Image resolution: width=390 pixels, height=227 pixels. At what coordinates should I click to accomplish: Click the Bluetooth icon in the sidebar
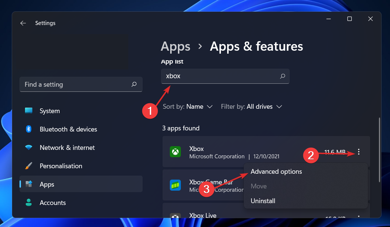pos(29,129)
